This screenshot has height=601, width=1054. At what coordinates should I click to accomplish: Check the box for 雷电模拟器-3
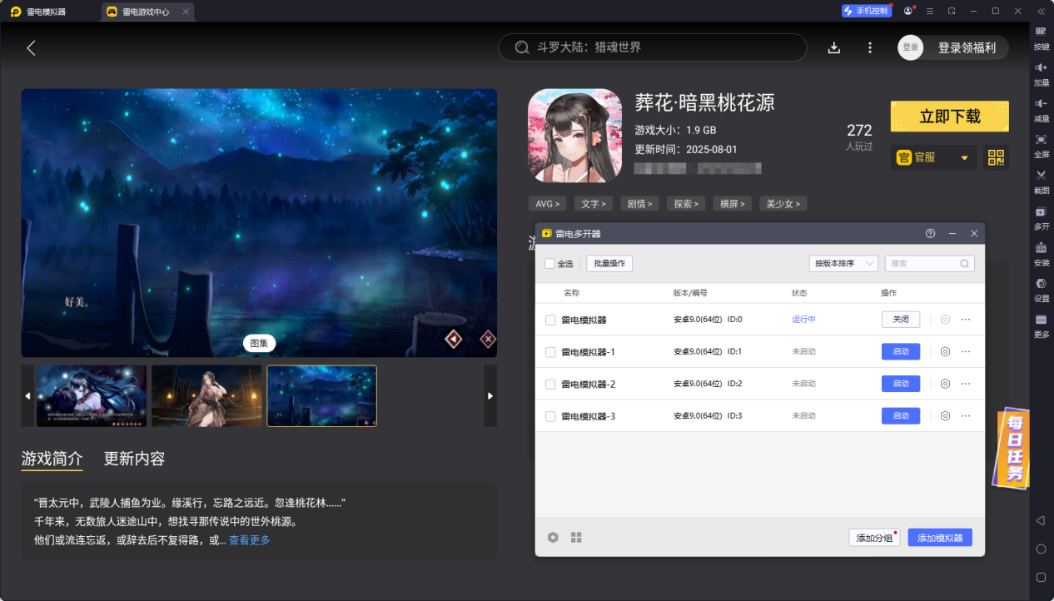(550, 416)
